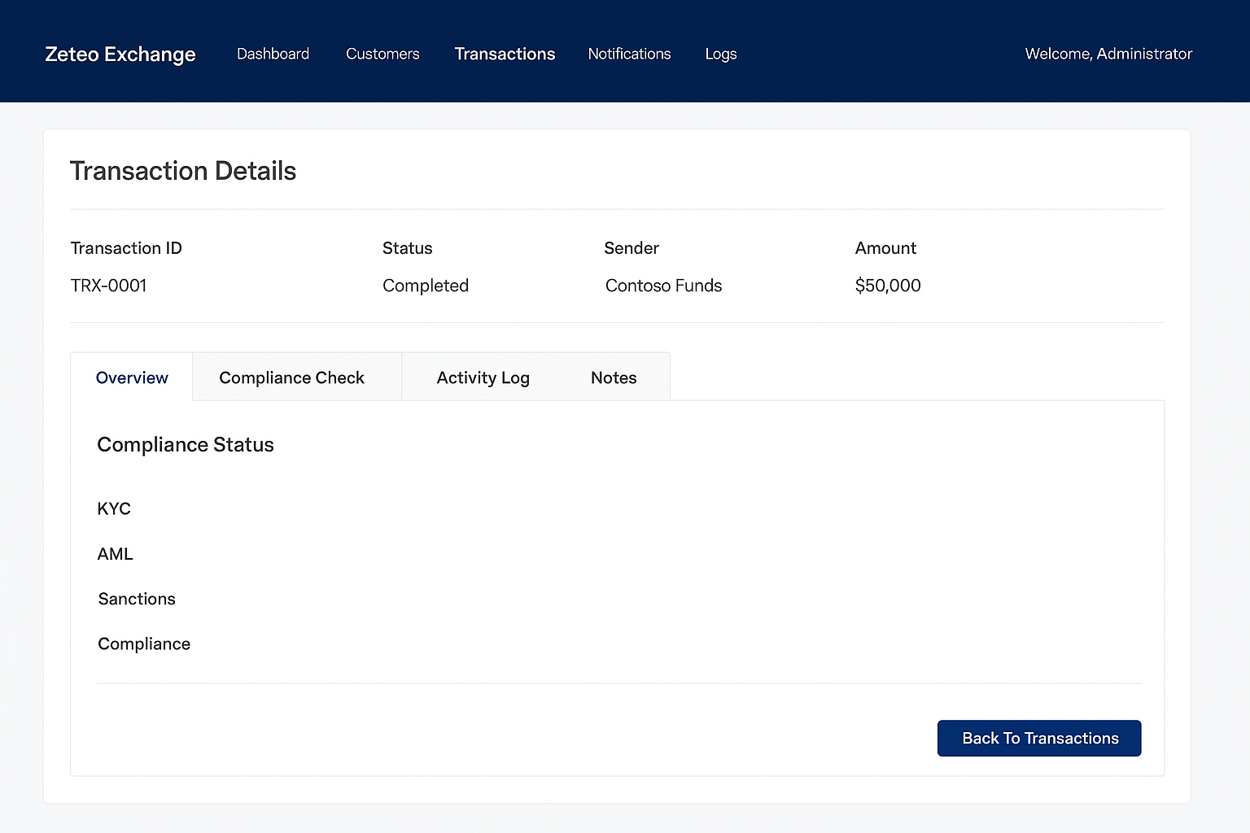Navigate to the Dashboard page

[x=273, y=54]
